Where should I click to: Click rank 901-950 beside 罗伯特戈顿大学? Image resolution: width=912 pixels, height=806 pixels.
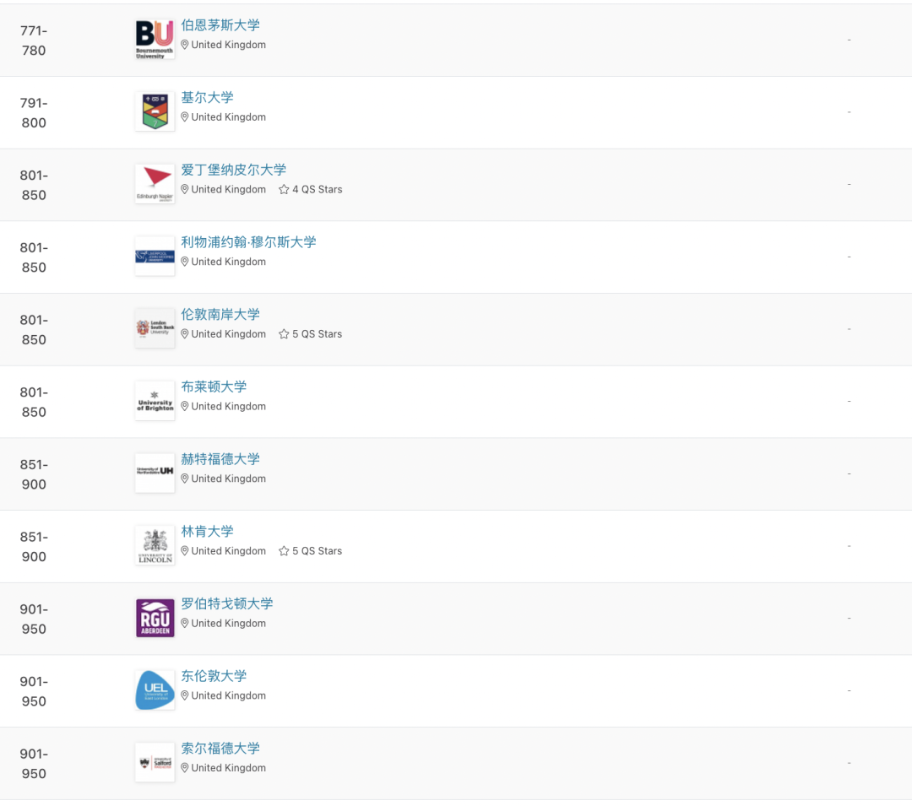point(34,619)
